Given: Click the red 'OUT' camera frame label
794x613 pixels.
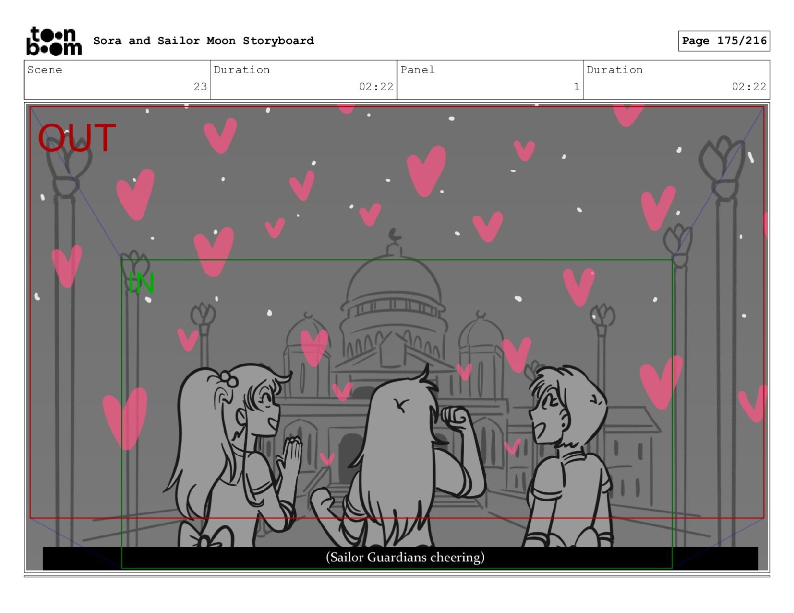Looking at the screenshot, I should (x=77, y=138).
